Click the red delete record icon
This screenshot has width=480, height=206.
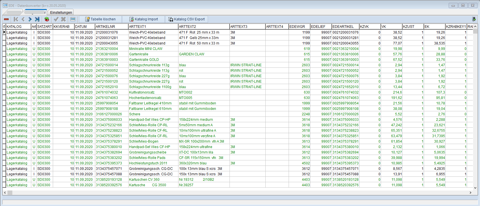[x=6, y=19]
